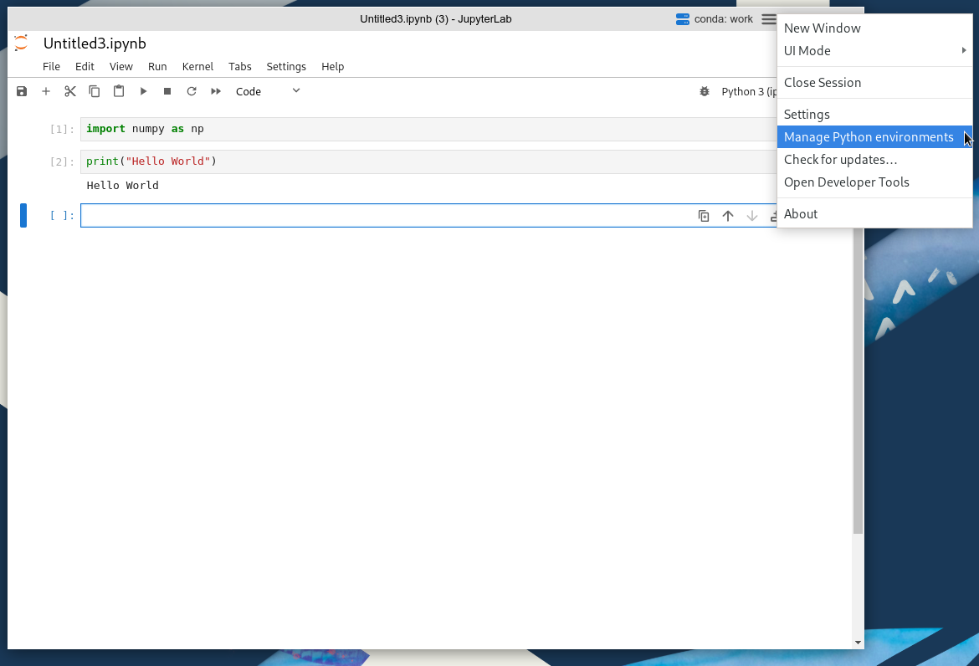Open the File menu
Image resolution: width=979 pixels, height=666 pixels.
tap(51, 66)
